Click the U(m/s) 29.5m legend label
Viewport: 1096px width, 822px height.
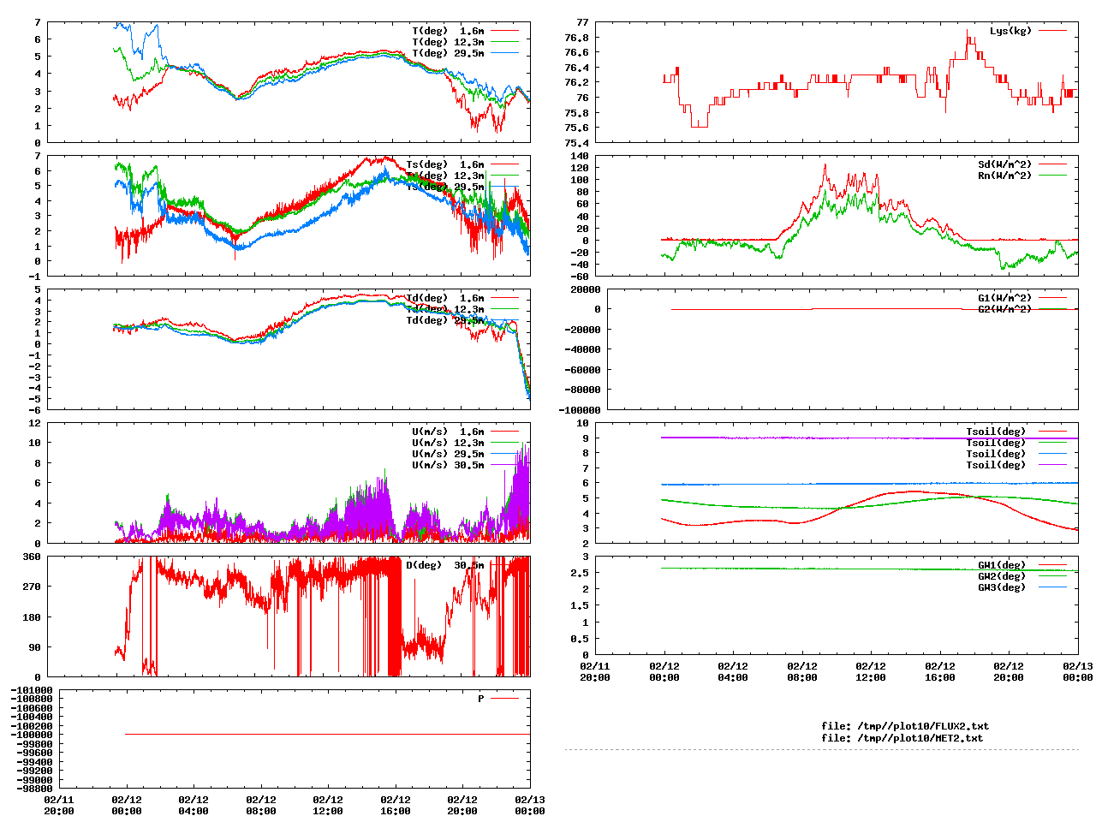(448, 454)
